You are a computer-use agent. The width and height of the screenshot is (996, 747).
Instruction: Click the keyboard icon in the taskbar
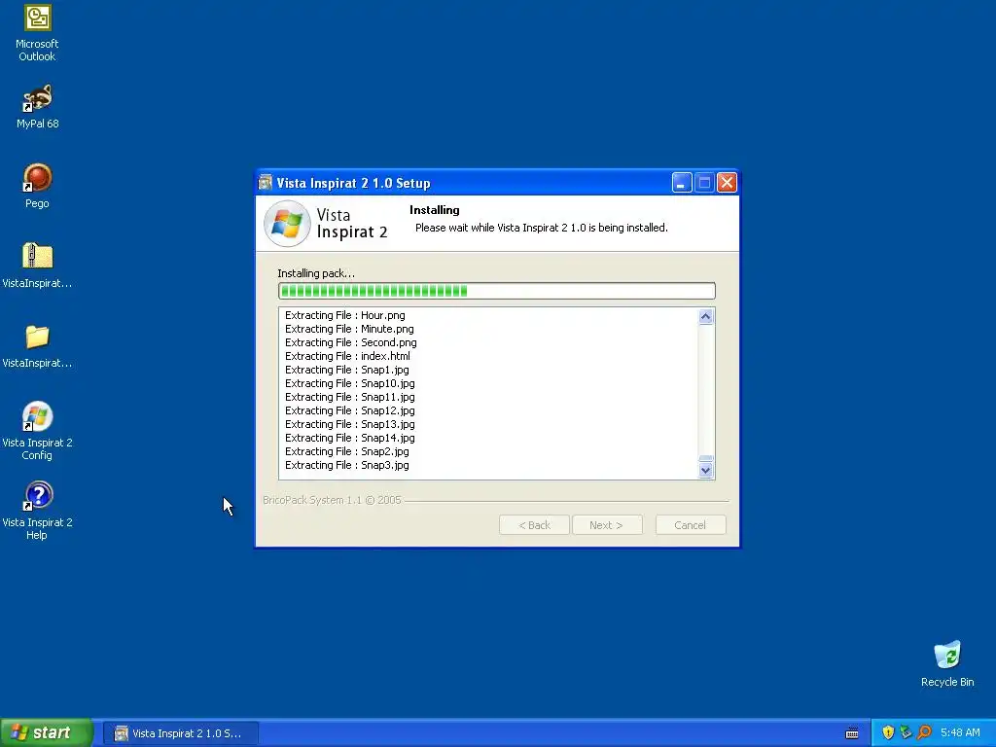click(x=852, y=733)
